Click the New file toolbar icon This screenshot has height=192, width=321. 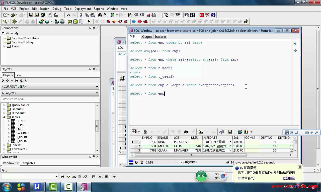pyautogui.click(x=5, y=15)
